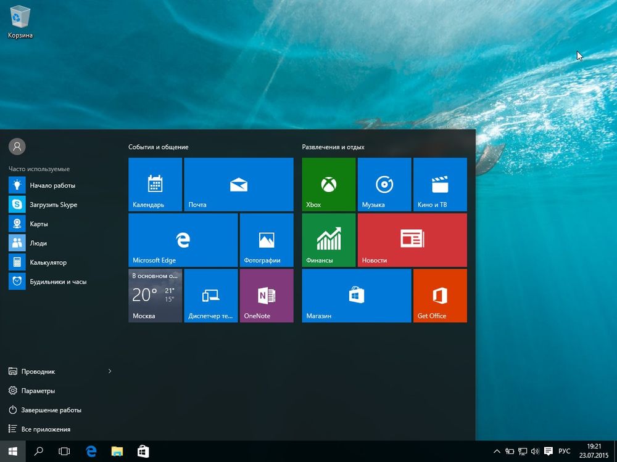Screen dimensions: 617x462
Task: Open the Магазин store tile
Action: (356, 295)
